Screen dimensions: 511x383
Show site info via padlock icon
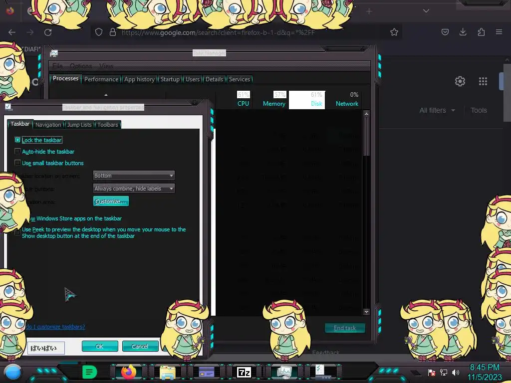(x=113, y=32)
